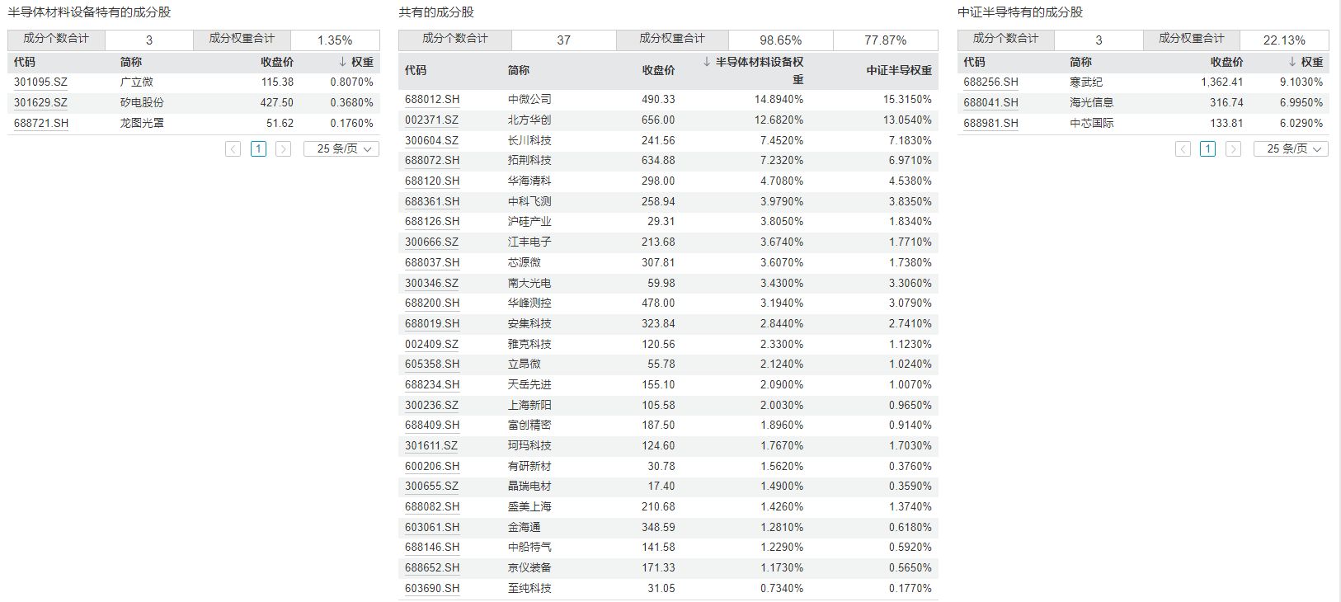Select the 海光信息 name cell
The image size is (1341, 602).
(x=1091, y=103)
